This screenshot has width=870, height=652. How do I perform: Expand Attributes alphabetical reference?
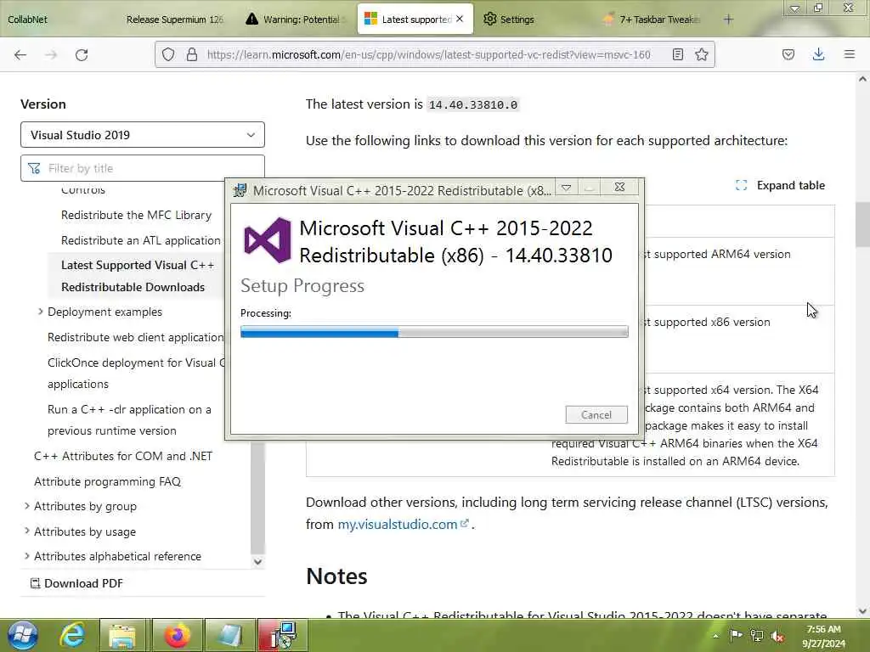[26, 555]
